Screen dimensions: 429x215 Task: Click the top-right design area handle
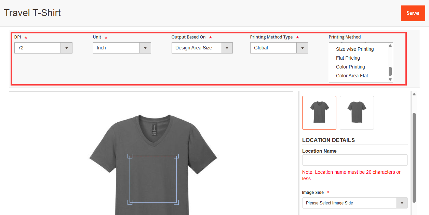pyautogui.click(x=176, y=156)
